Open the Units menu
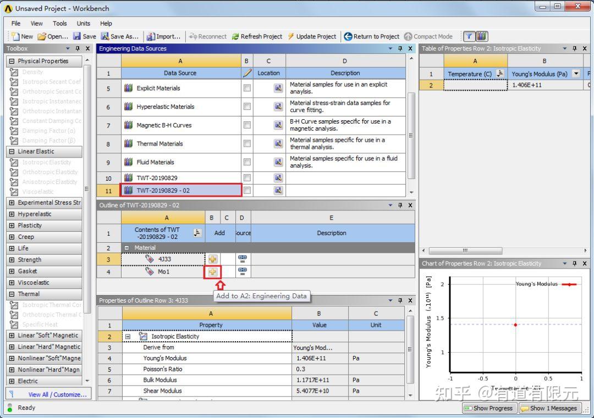 point(83,23)
